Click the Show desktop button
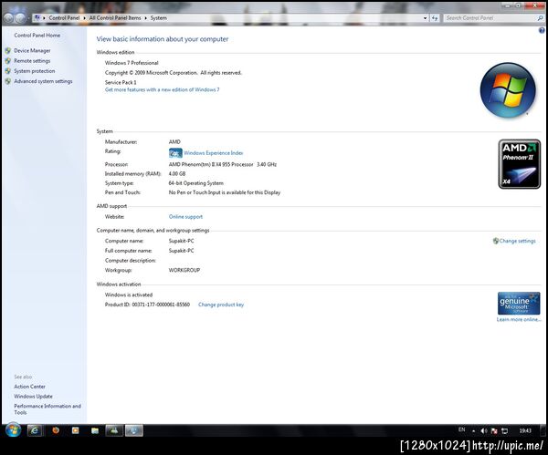The image size is (548, 455). pyautogui.click(x=543, y=430)
